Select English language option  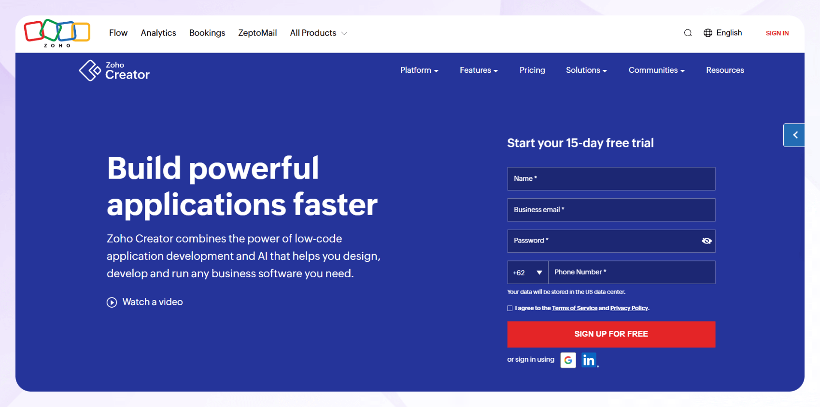[x=729, y=33]
